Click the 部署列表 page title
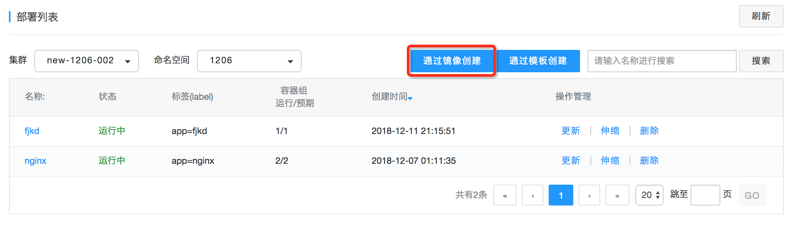795x239 pixels. [37, 17]
